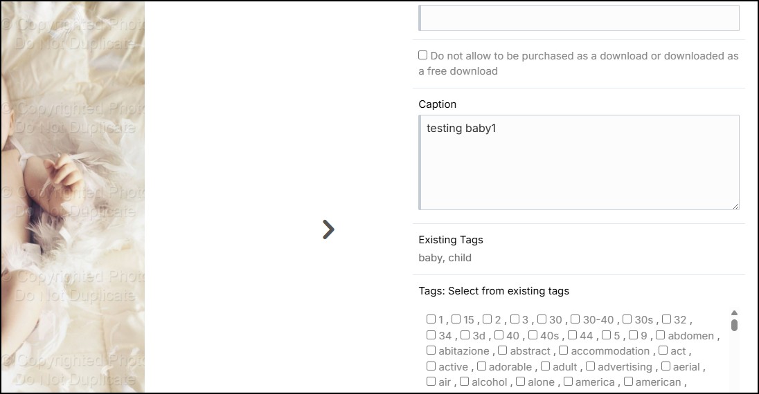Click inside the Caption text area

[x=579, y=162]
